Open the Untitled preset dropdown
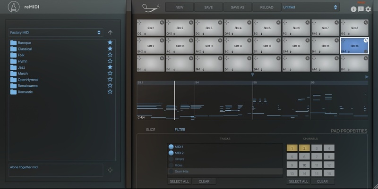The image size is (378, 189). [x=310, y=7]
